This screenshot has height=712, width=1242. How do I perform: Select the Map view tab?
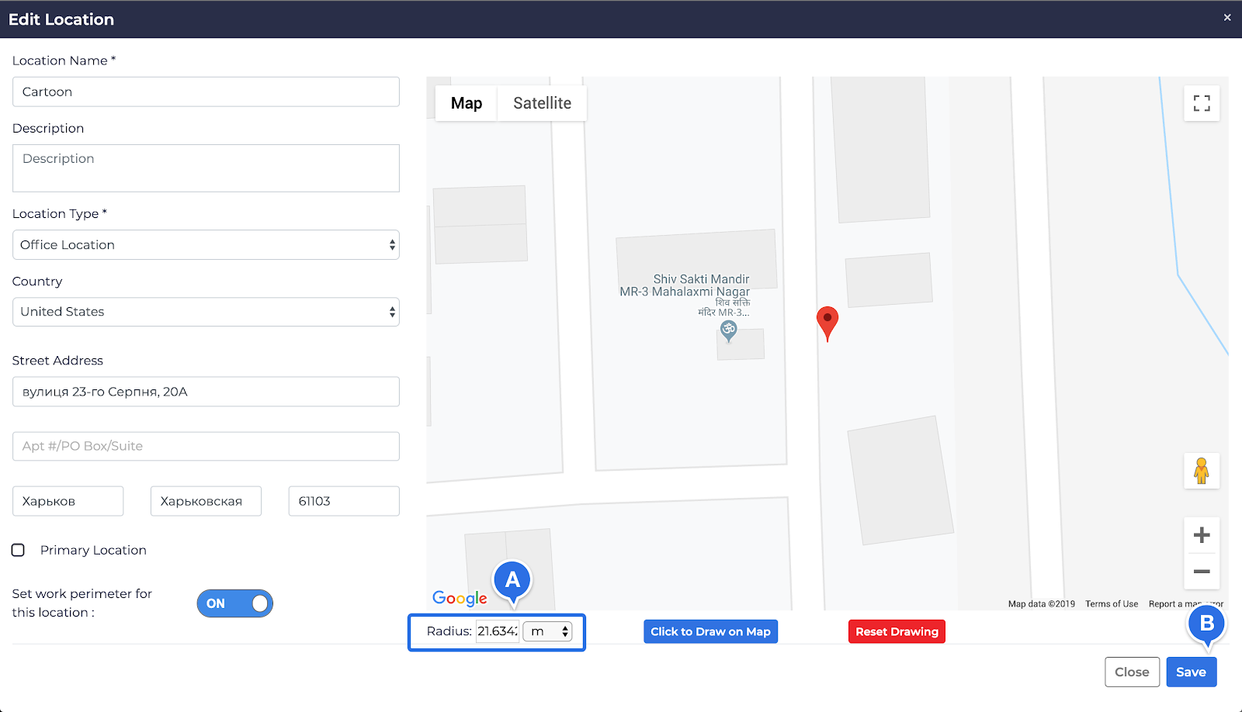pyautogui.click(x=467, y=103)
